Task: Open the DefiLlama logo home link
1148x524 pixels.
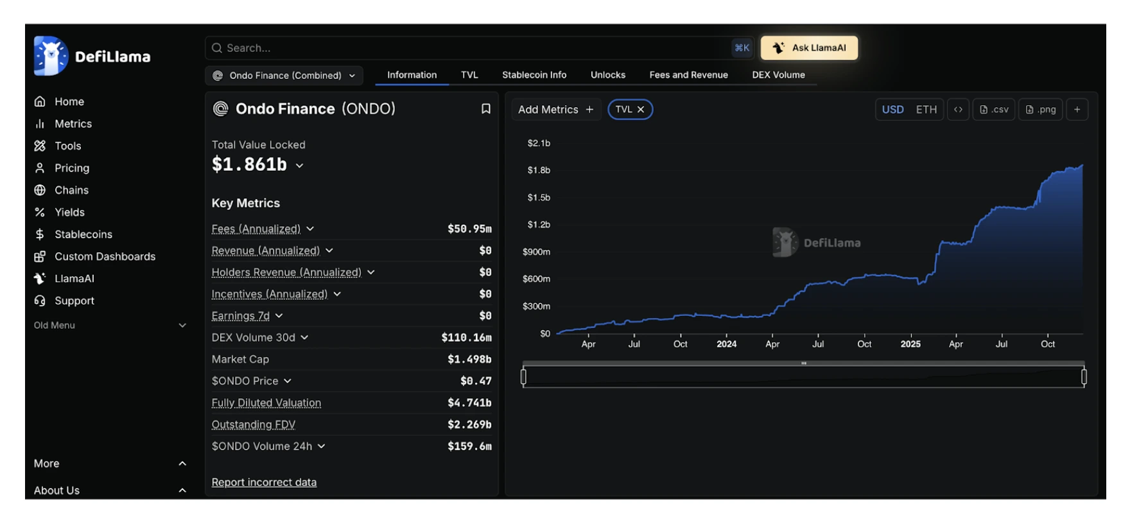Action: coord(92,57)
